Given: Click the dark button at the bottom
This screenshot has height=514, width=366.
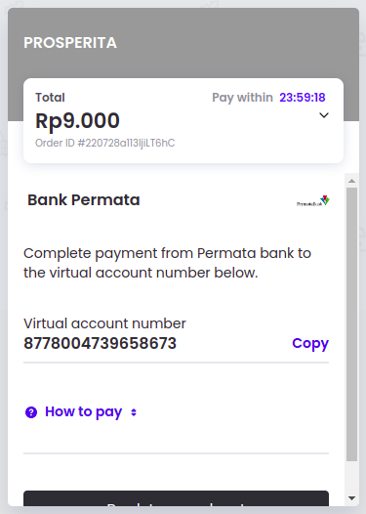Looking at the screenshot, I should point(176,498).
